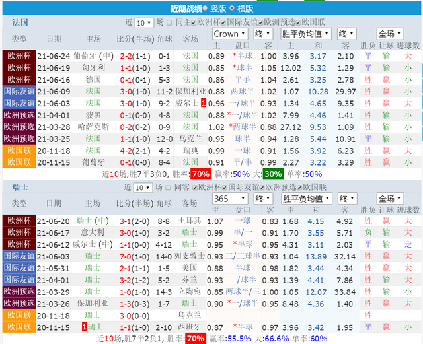Viewport: 423px width, 344px height.
Task: Click red card badge beside 威尔士
Action: [x=204, y=103]
